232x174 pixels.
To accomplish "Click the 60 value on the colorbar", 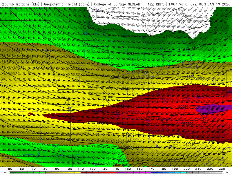I will coord(22,169).
